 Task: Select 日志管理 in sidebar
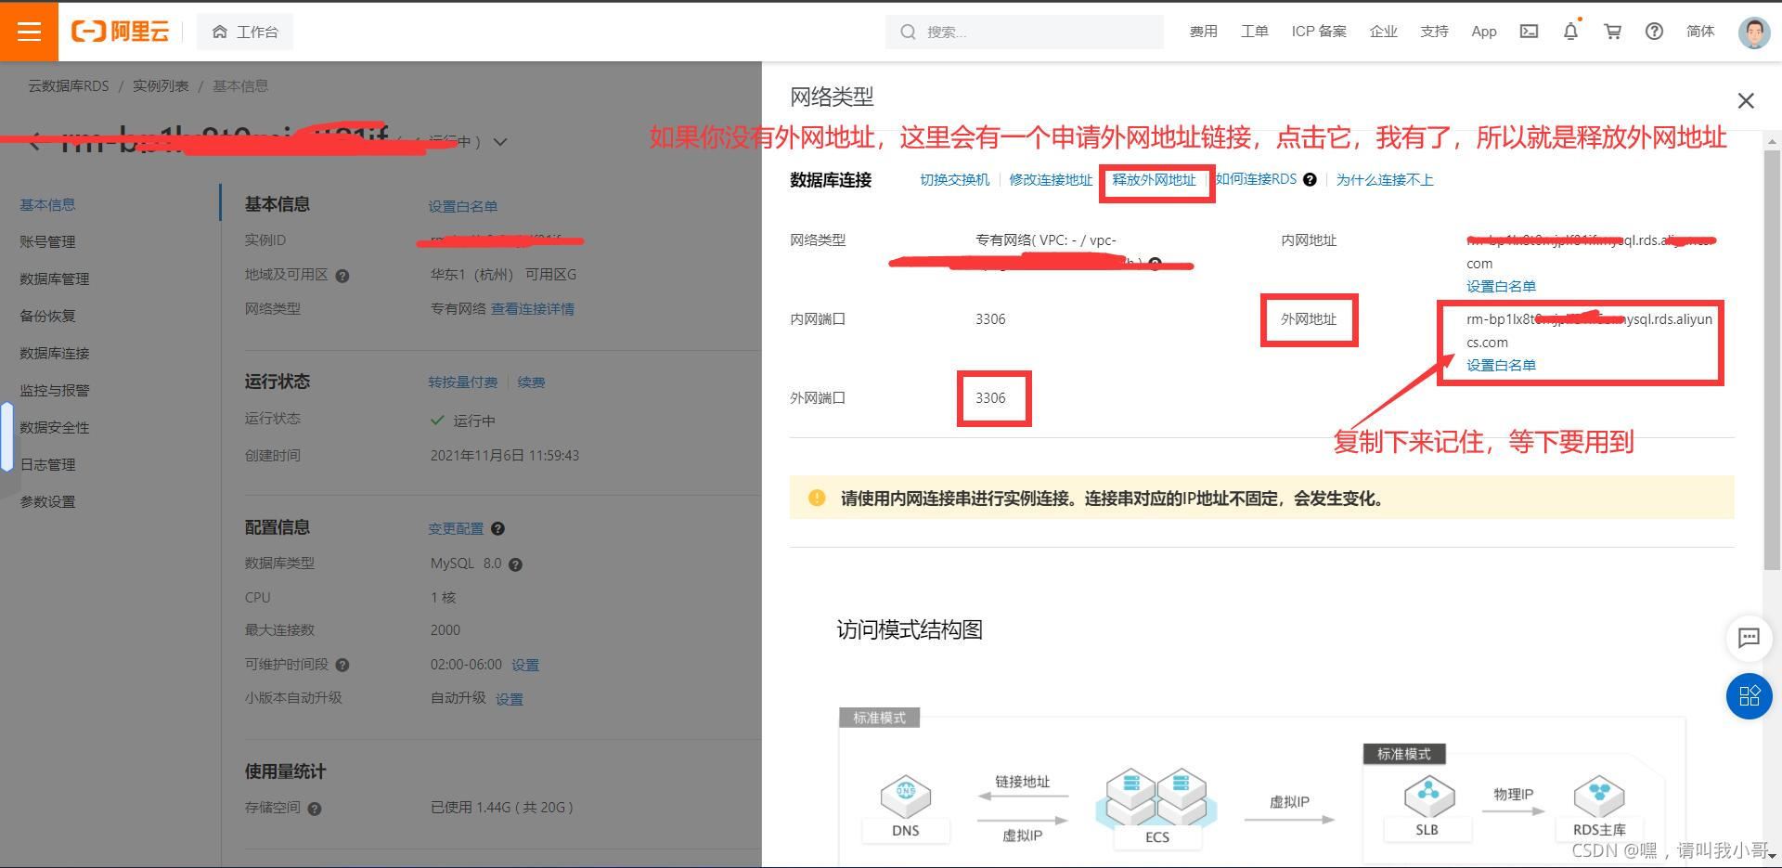pos(47,465)
